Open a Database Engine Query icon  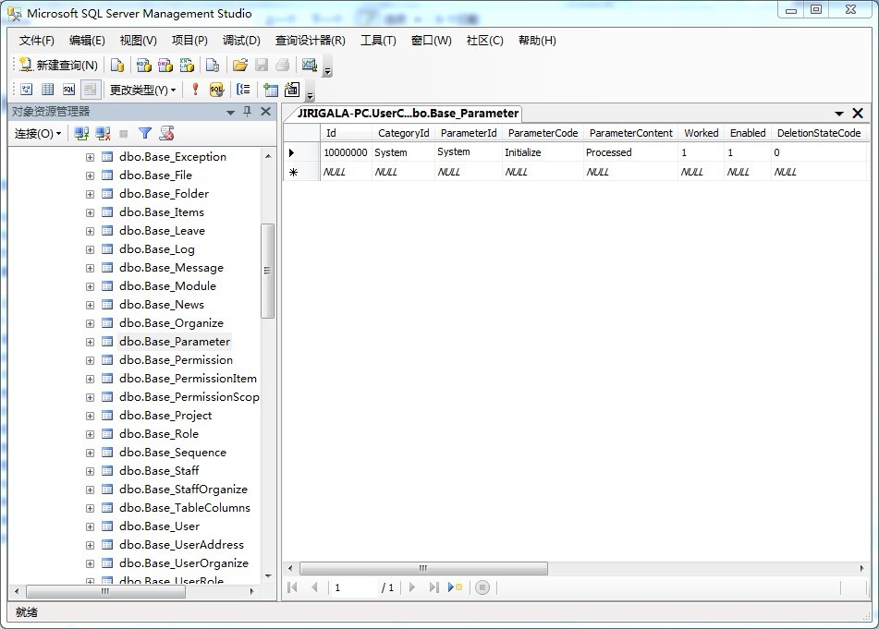(x=117, y=65)
